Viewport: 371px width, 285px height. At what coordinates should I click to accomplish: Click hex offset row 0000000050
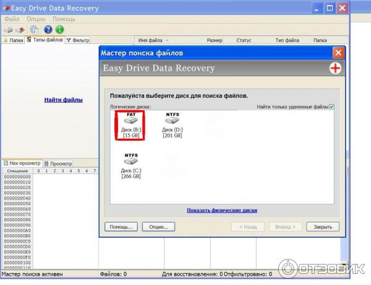(17, 204)
